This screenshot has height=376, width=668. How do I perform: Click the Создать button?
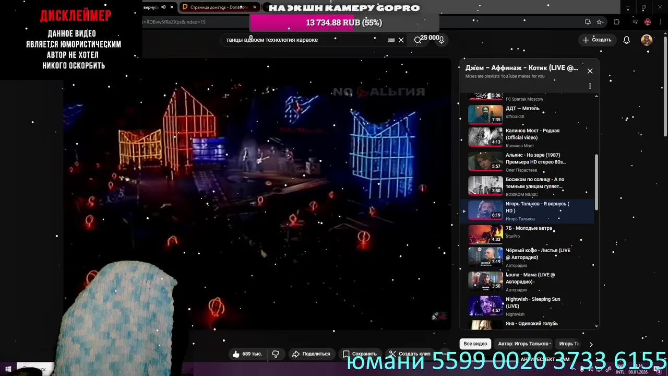(597, 40)
